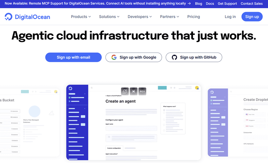Choose Sign up with GitHub

[x=194, y=57]
